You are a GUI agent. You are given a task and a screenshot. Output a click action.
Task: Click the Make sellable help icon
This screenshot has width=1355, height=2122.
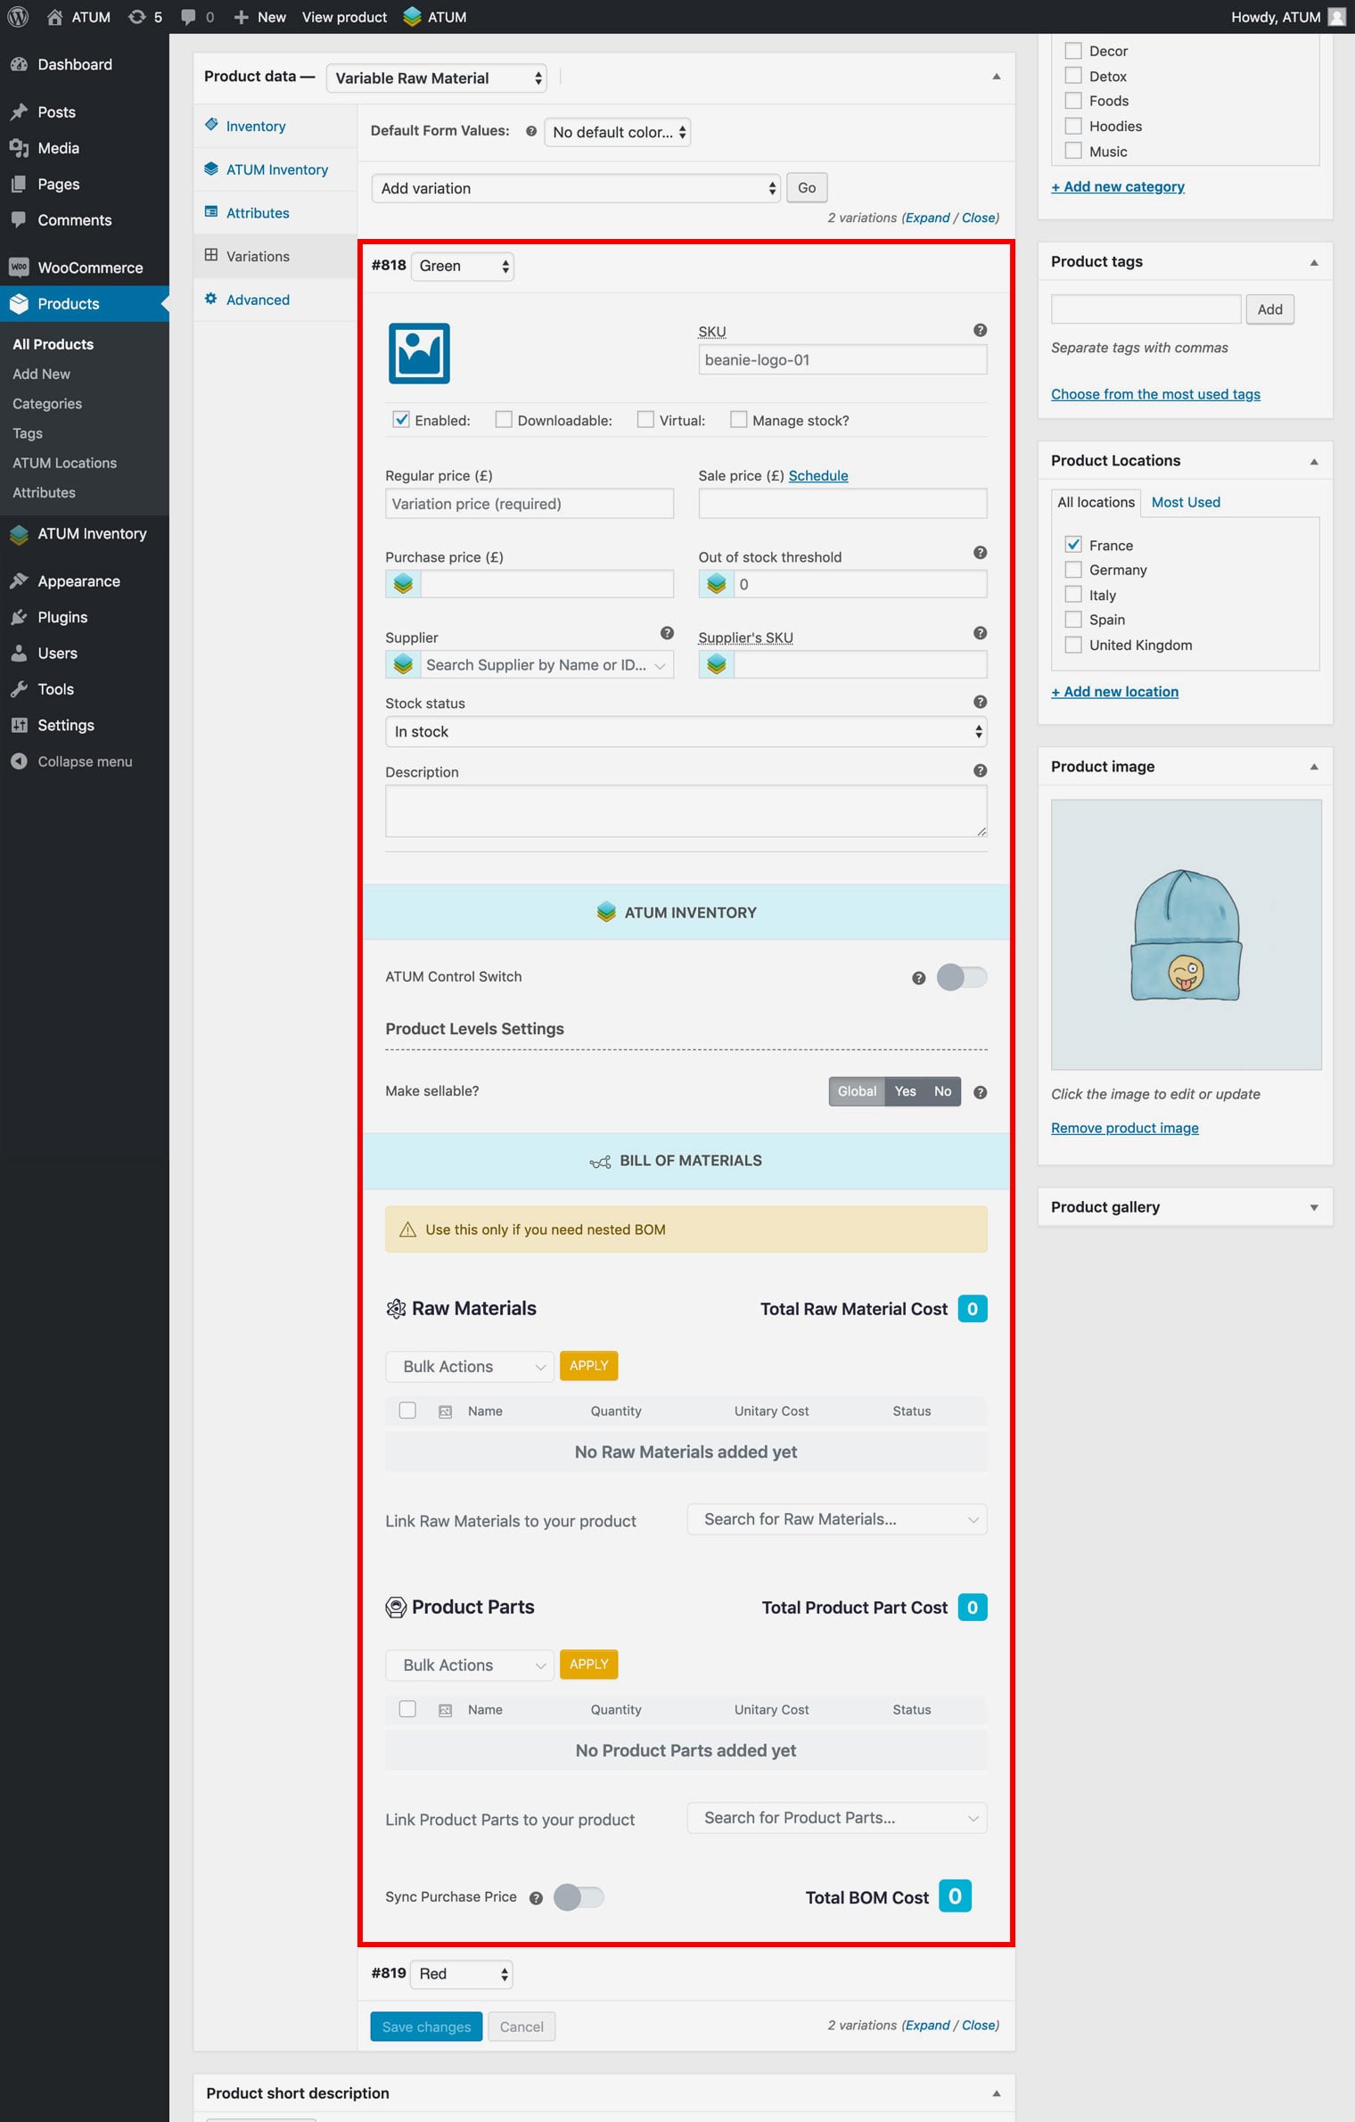(x=980, y=1092)
